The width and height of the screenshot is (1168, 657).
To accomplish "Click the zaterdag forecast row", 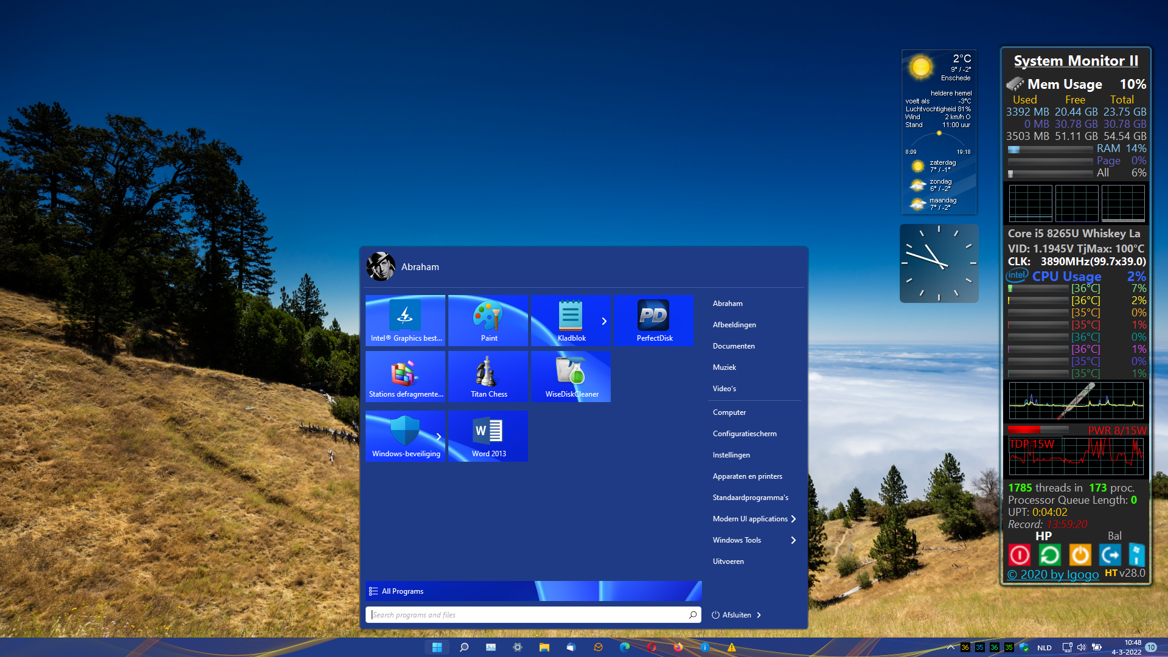I will (x=939, y=166).
